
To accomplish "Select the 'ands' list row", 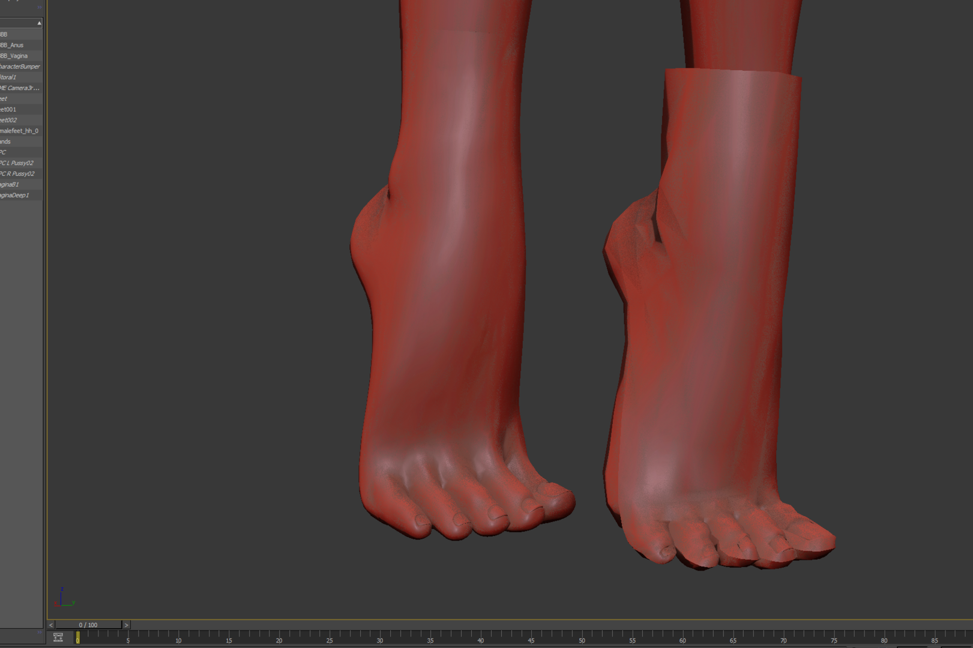I will (x=21, y=142).
